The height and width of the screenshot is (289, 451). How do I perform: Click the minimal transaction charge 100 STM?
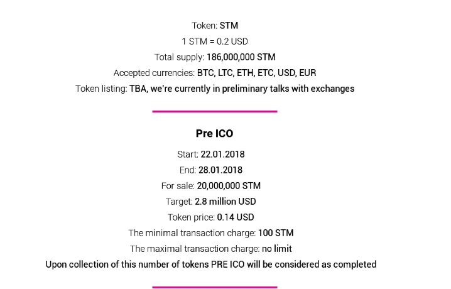point(276,233)
